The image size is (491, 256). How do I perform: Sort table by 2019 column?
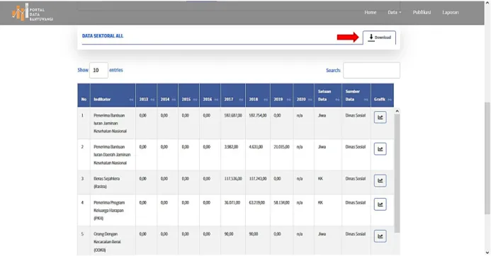(282, 95)
